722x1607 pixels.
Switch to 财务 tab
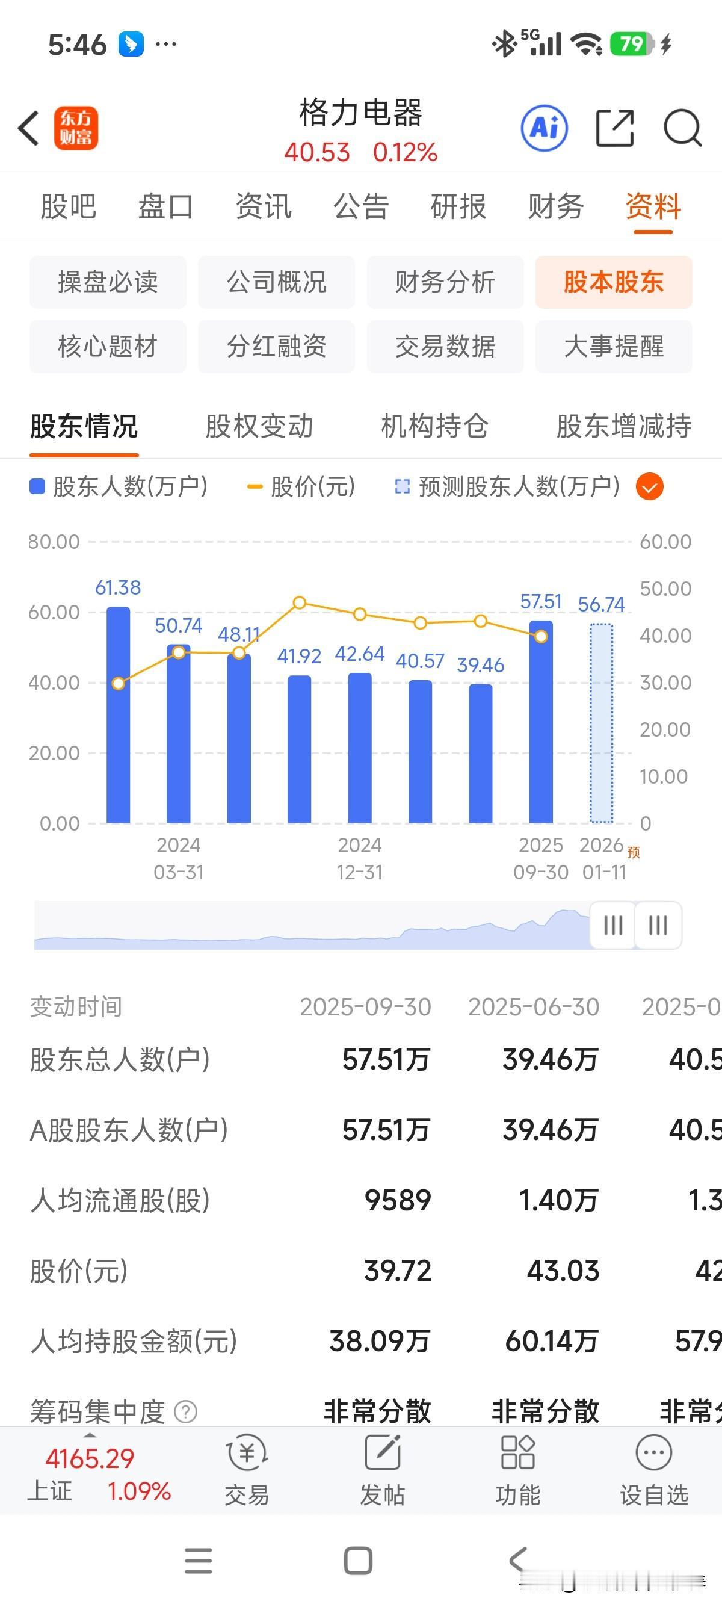555,206
